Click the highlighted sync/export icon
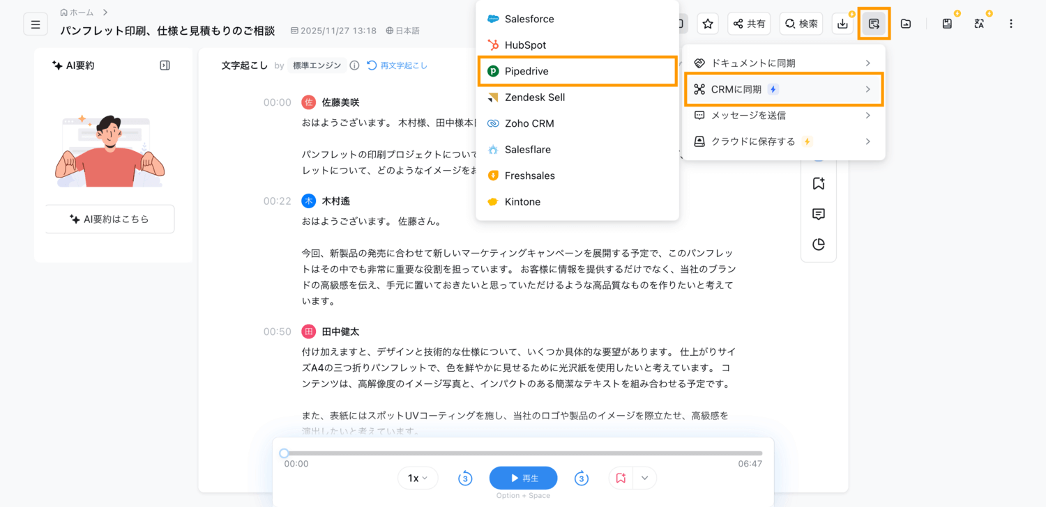This screenshot has width=1046, height=507. (874, 24)
